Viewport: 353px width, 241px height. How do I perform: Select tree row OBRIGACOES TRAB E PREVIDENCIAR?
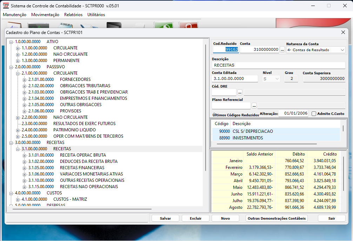coord(94,92)
